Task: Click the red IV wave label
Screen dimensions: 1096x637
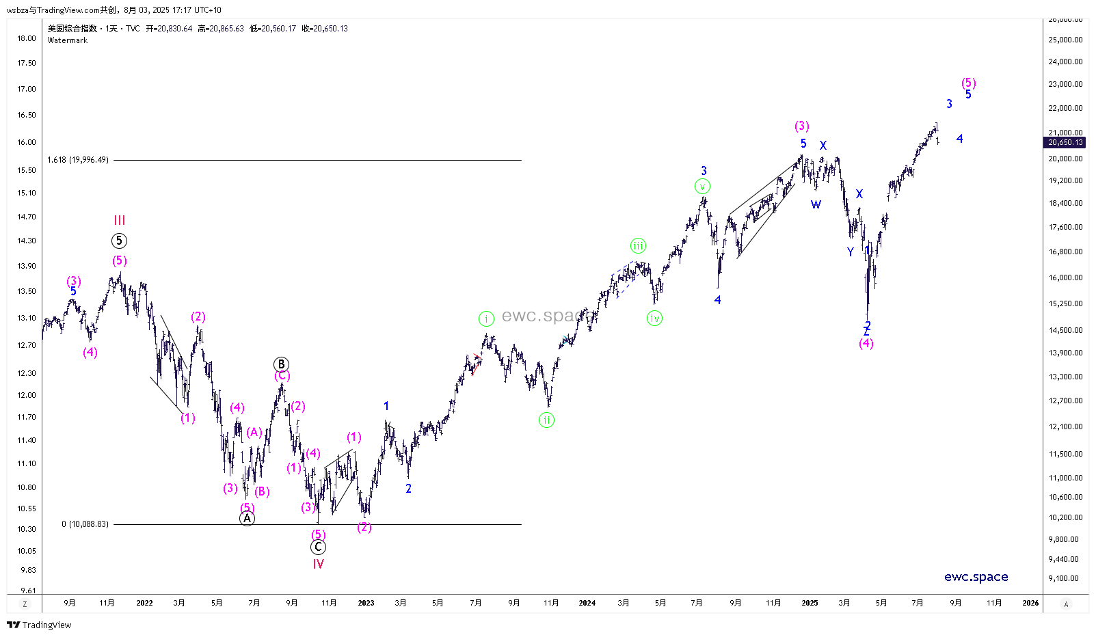Action: 318,564
